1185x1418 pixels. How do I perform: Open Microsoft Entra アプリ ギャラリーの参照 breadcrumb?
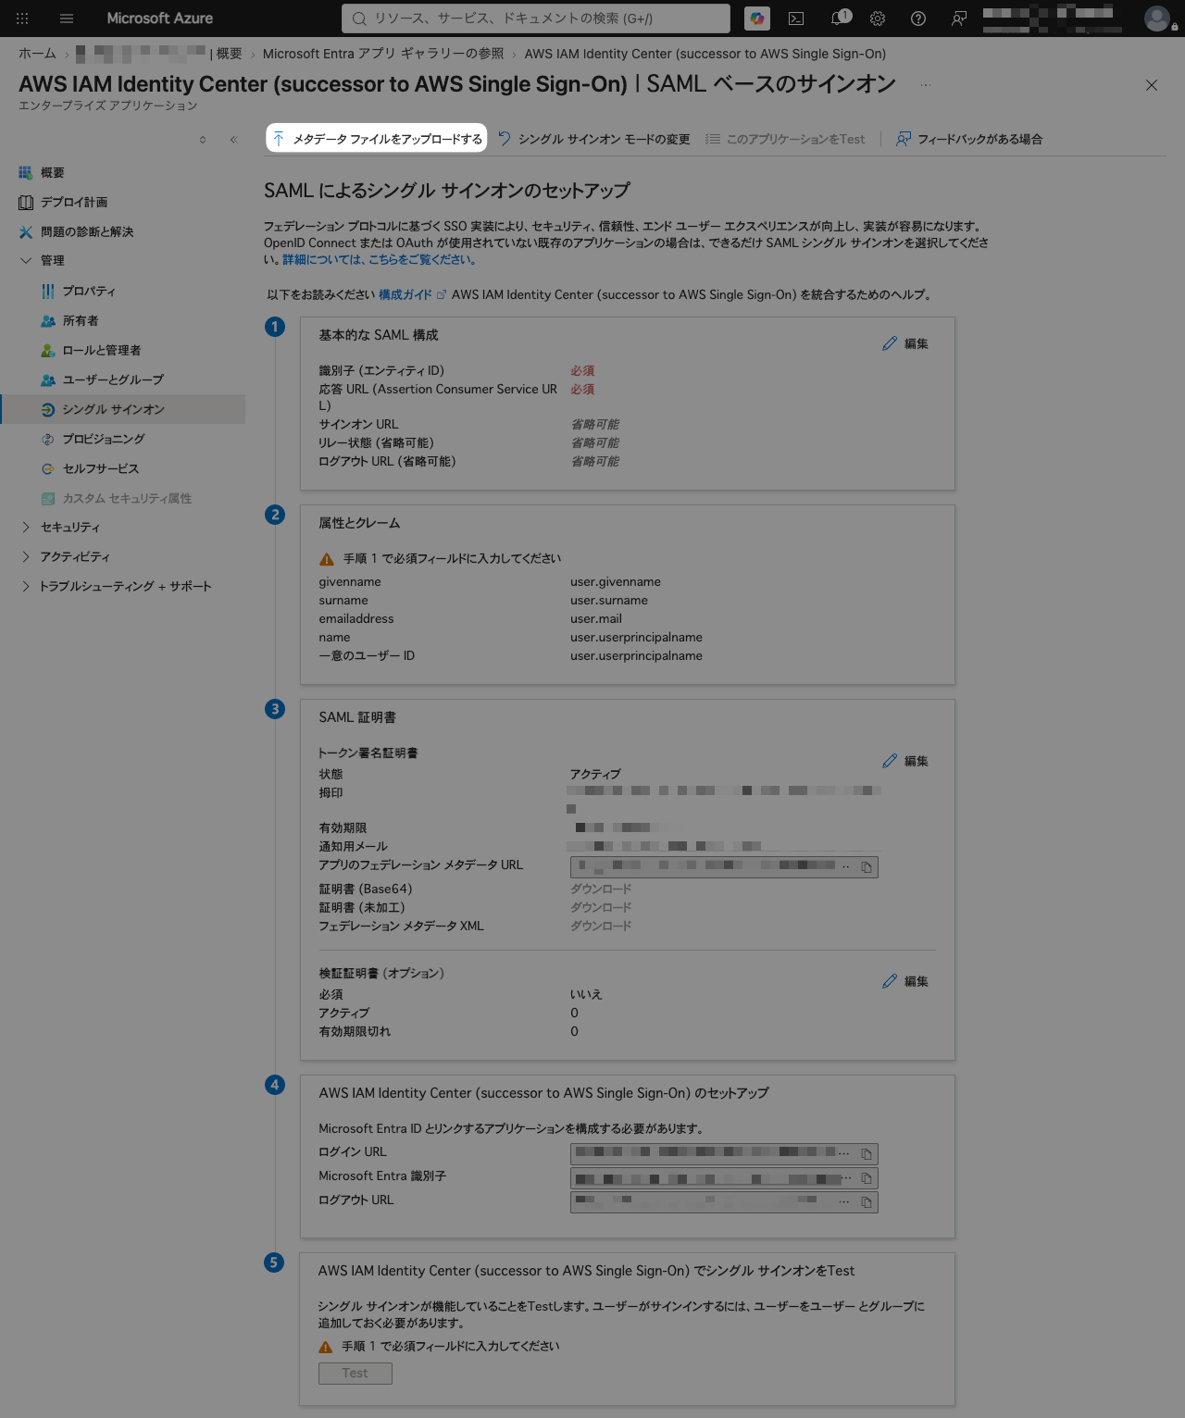pyautogui.click(x=383, y=54)
